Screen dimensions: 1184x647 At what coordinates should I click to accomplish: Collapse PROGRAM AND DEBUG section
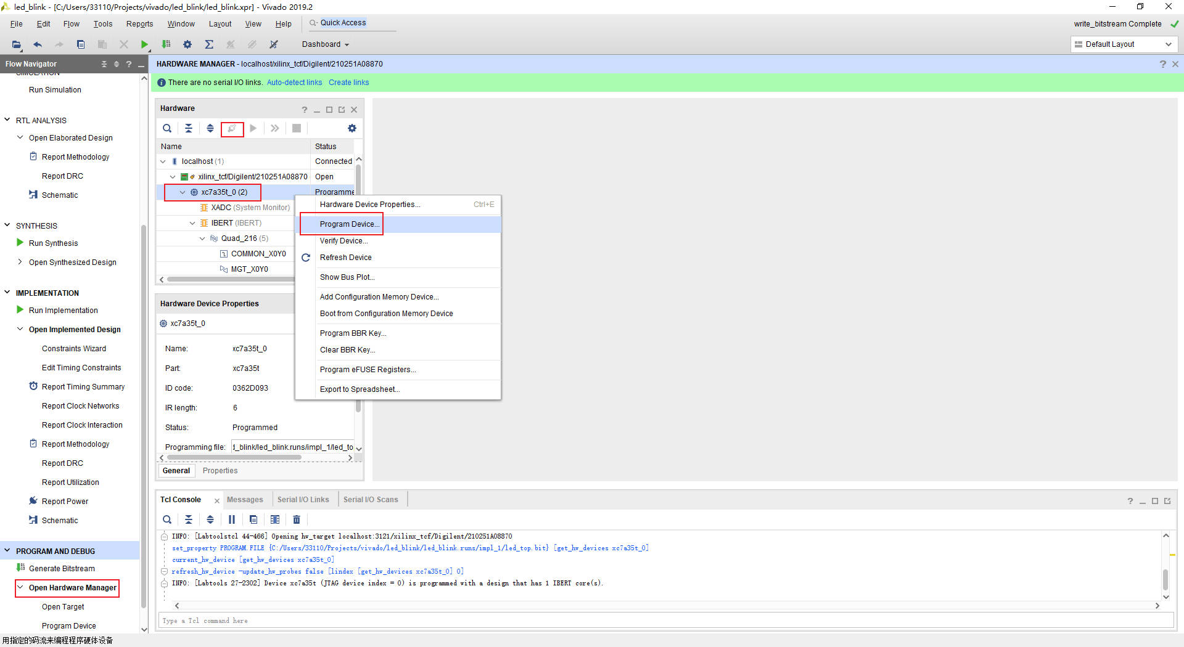click(7, 551)
